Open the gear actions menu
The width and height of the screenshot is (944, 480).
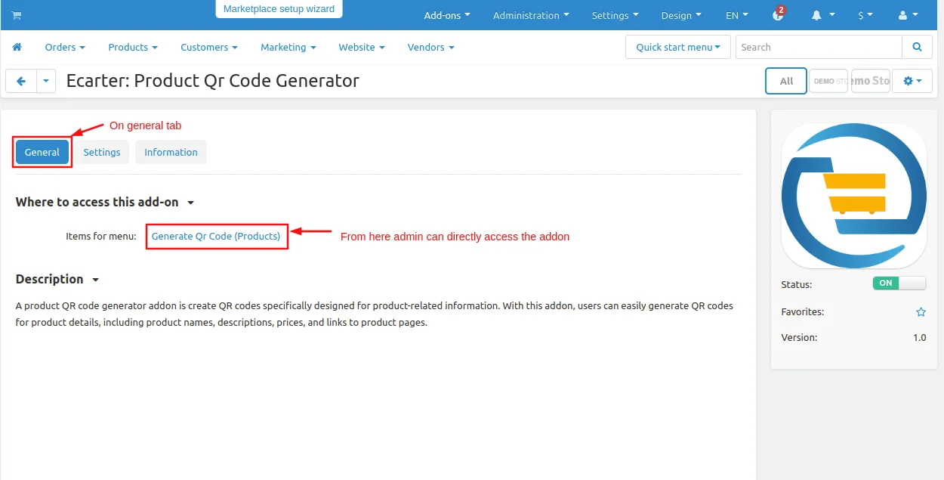tap(912, 81)
